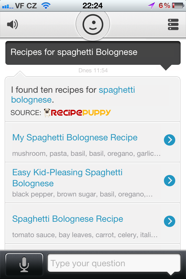Open My Spaghetti Bolognese Recipe title
186x279 pixels.
coord(75,137)
